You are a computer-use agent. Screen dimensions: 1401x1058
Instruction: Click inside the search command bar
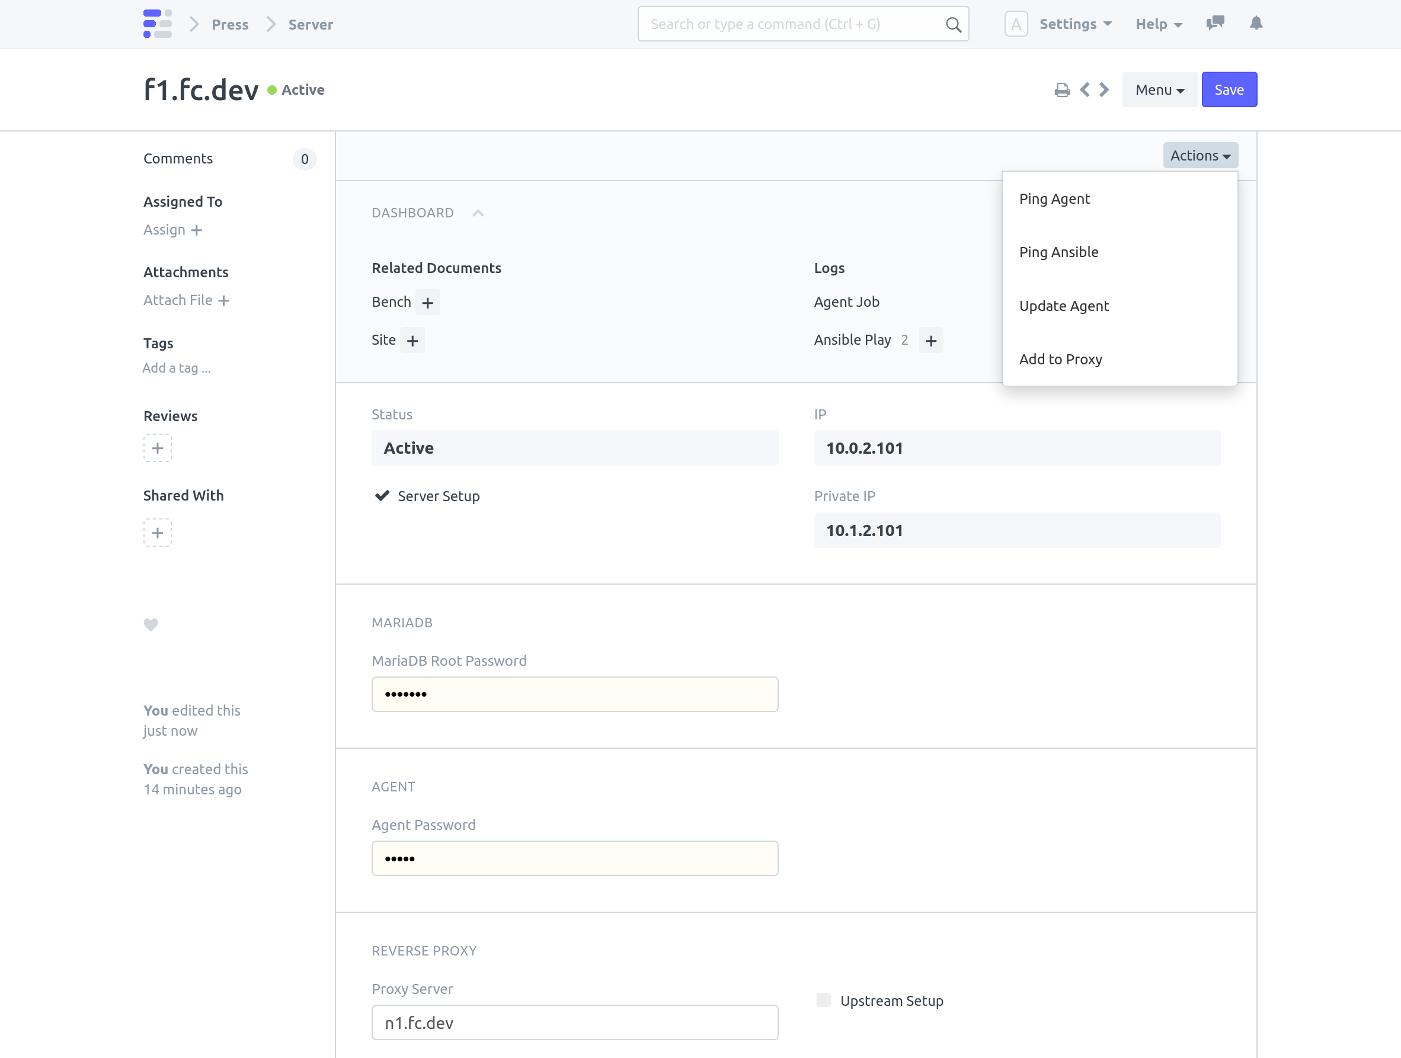pos(802,24)
